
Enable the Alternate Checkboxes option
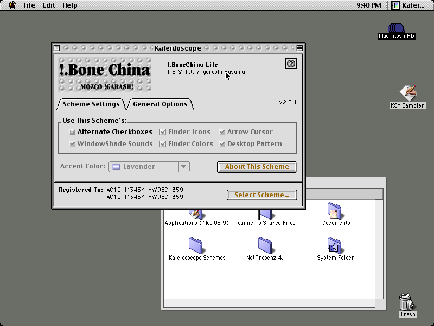[x=72, y=132]
